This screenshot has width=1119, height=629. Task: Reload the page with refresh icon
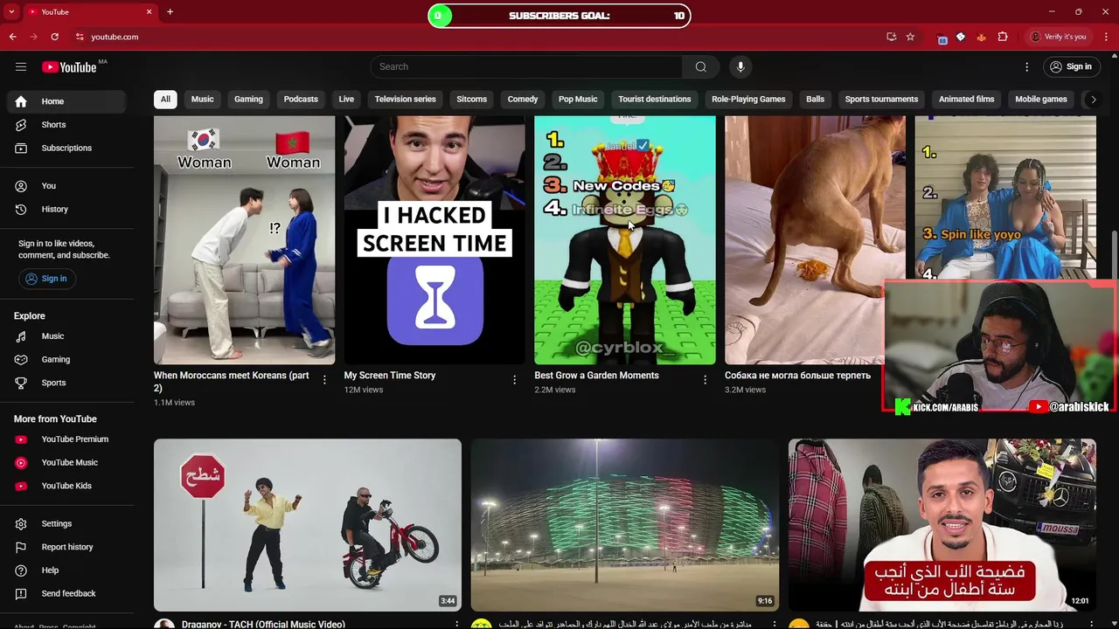pyautogui.click(x=54, y=37)
